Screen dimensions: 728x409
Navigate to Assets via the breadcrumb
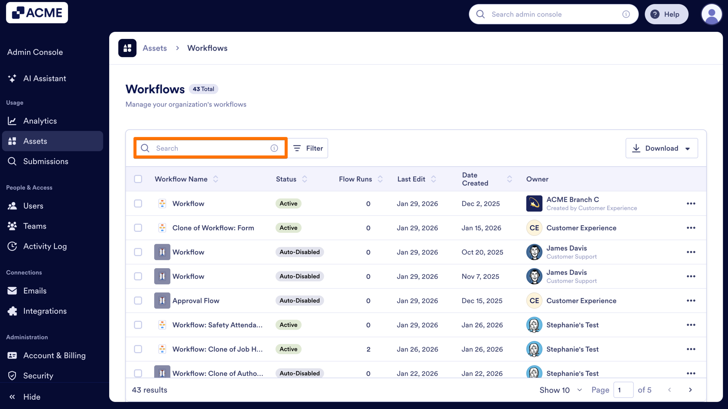(155, 48)
